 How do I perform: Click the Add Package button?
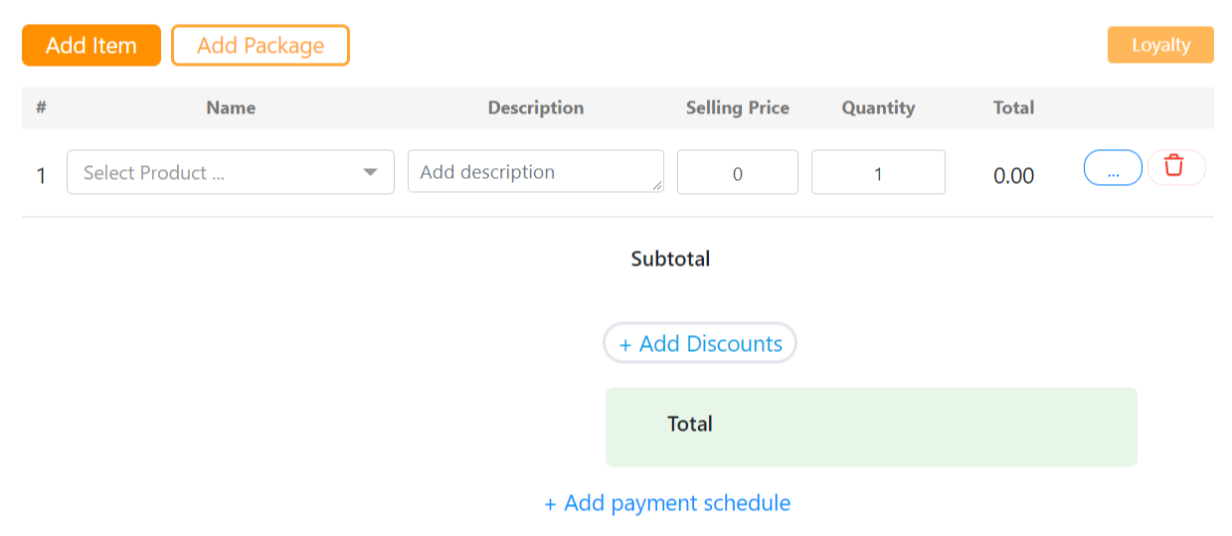tap(261, 46)
